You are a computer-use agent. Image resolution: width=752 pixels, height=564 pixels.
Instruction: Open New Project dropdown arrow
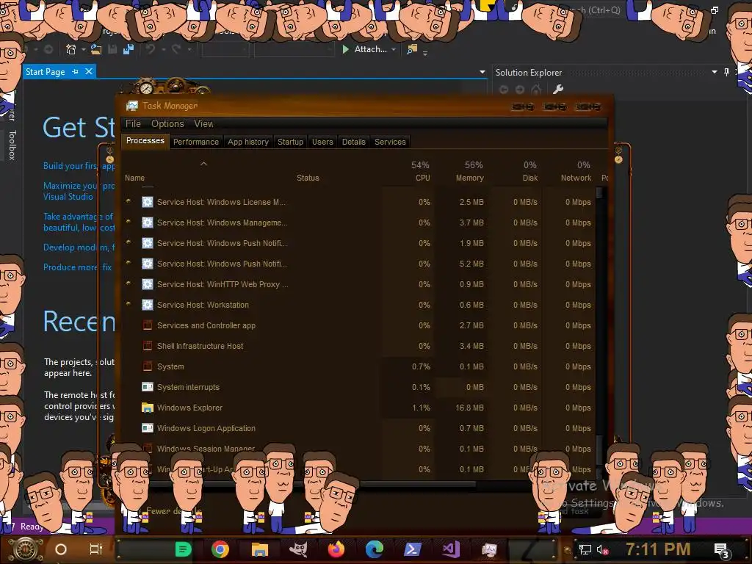coord(84,49)
